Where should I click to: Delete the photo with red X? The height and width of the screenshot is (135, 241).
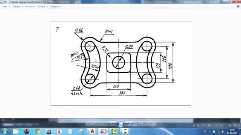pyautogui.click(x=152, y=123)
